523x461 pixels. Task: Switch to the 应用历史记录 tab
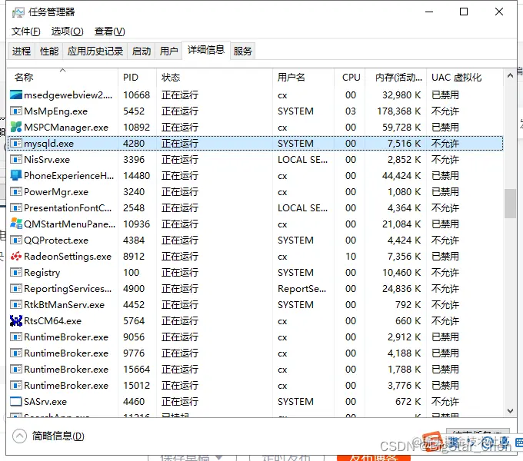click(x=95, y=51)
